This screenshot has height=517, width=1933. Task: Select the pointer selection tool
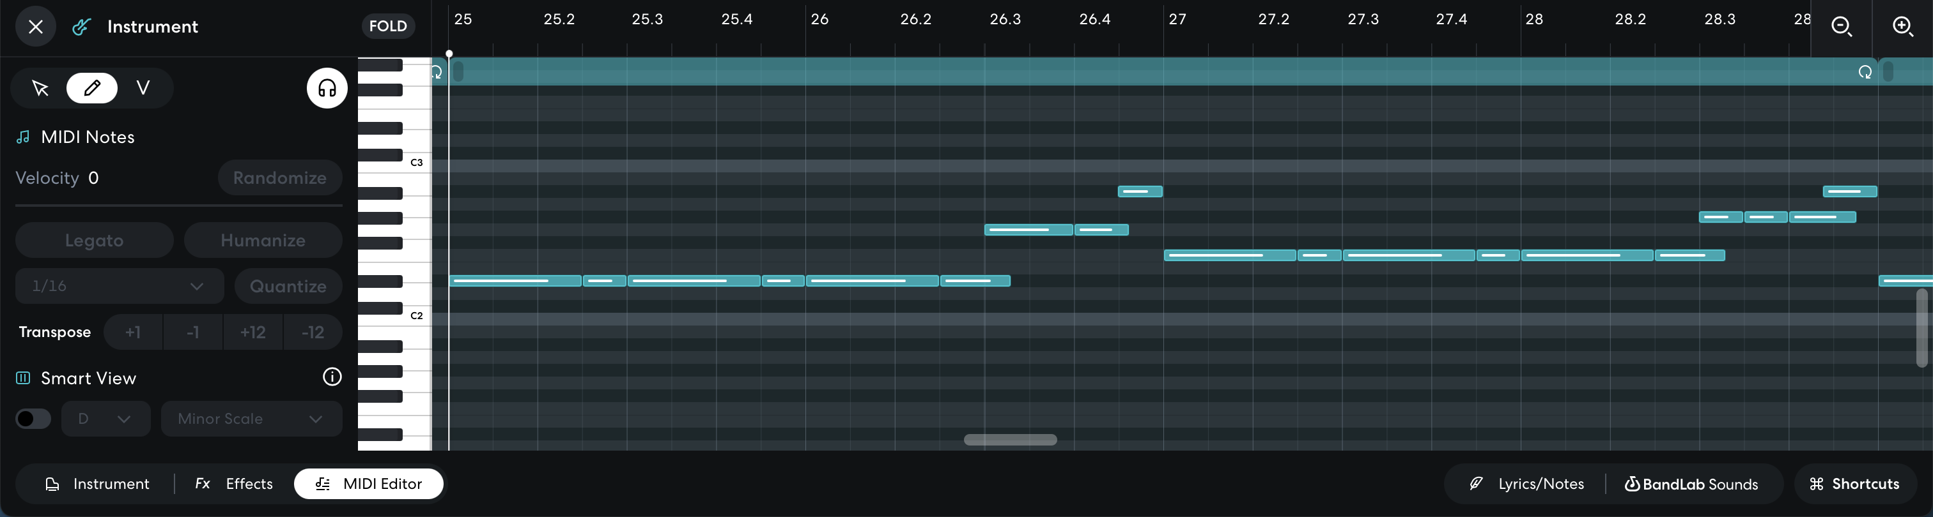40,89
